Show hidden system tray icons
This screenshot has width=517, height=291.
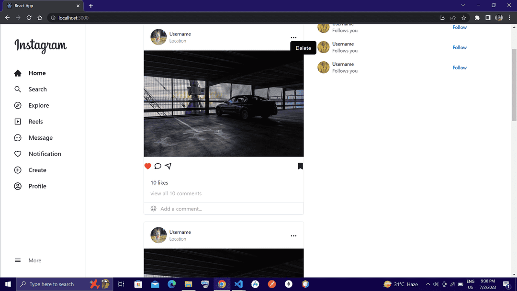point(428,284)
